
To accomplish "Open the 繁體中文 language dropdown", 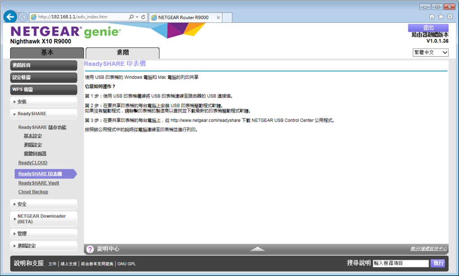I will (430, 53).
